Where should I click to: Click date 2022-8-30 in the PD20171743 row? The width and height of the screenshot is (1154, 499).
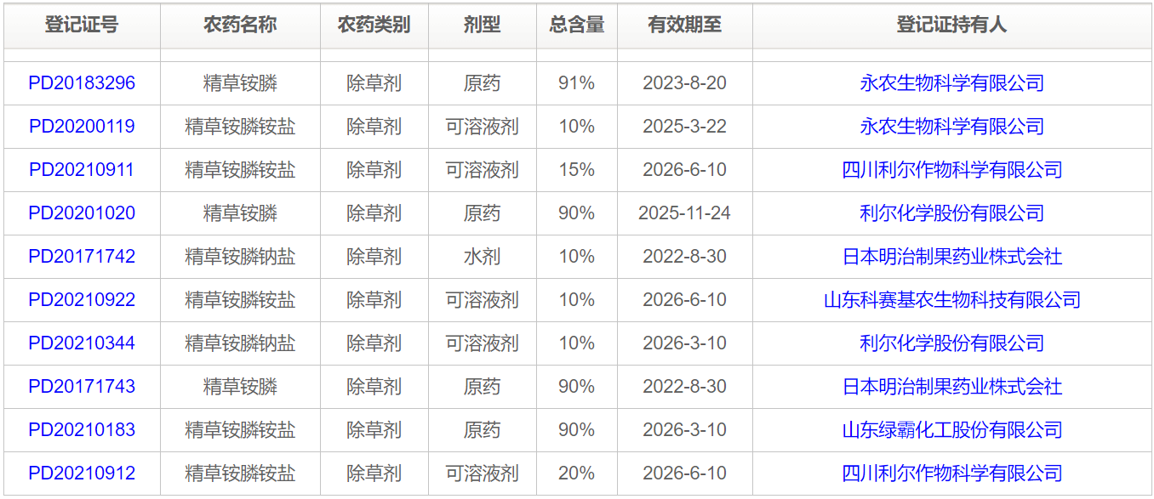(x=685, y=387)
